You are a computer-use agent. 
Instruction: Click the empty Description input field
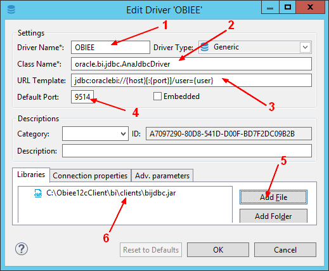click(187, 151)
